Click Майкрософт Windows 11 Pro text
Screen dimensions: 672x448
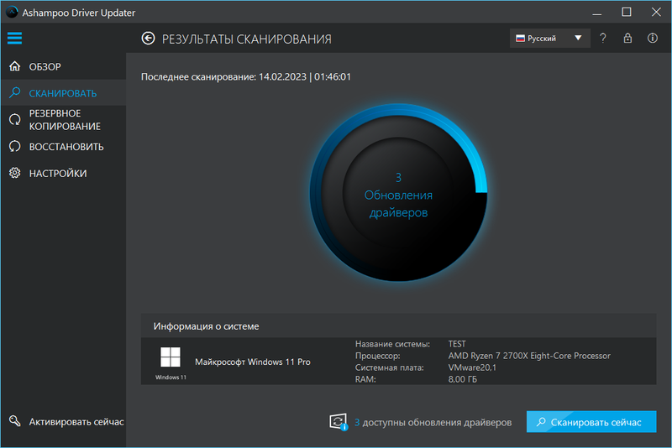click(x=253, y=362)
